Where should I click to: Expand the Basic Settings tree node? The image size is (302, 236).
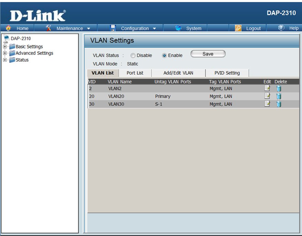tap(5, 47)
